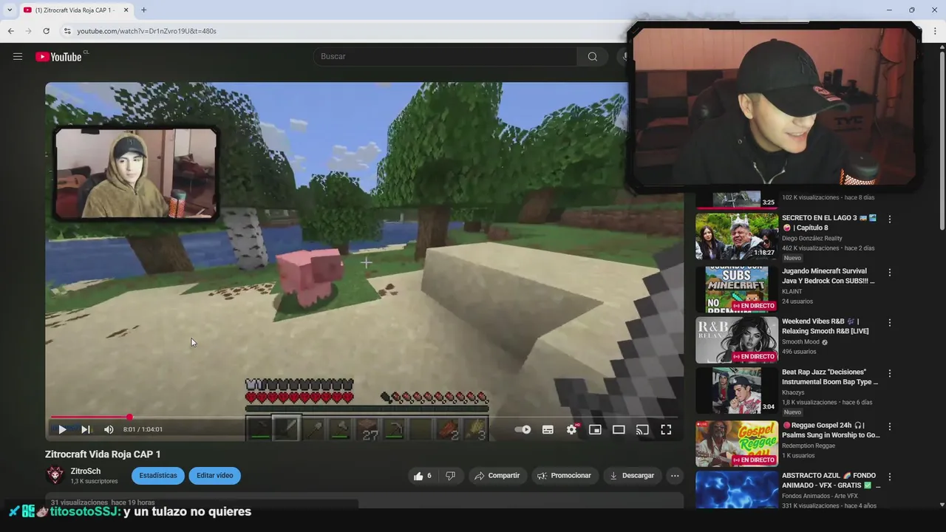Screen dimensions: 946x532
Task: Like the video with thumbs up
Action: coord(422,476)
